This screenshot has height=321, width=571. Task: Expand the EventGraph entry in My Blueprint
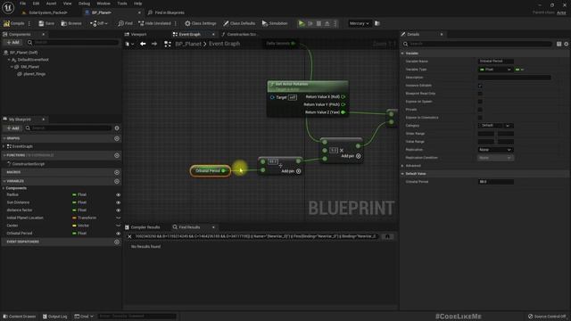click(4, 146)
